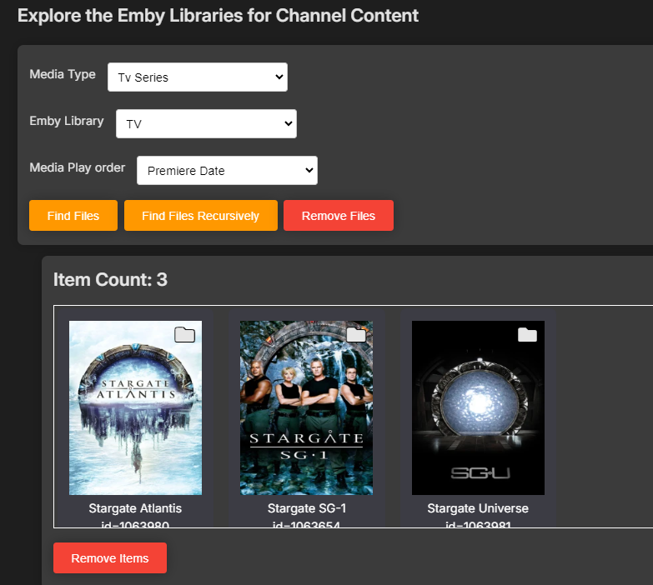Screen dimensions: 653x585
Task: Open the Media Type dropdown
Action: pyautogui.click(x=198, y=77)
